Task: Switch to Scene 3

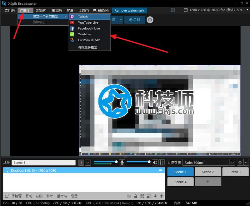Action: (235, 172)
